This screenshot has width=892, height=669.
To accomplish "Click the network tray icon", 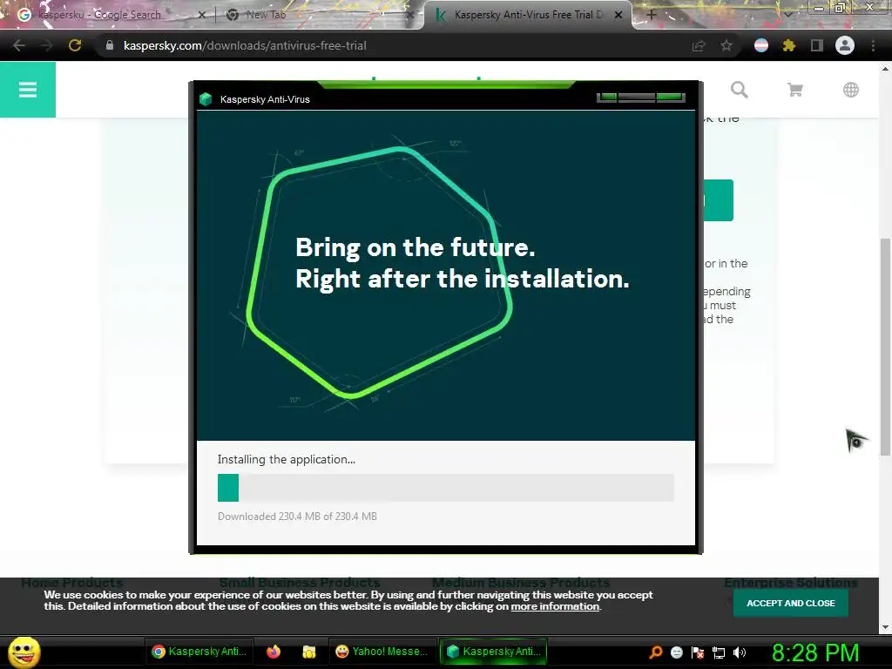I will [x=719, y=652].
